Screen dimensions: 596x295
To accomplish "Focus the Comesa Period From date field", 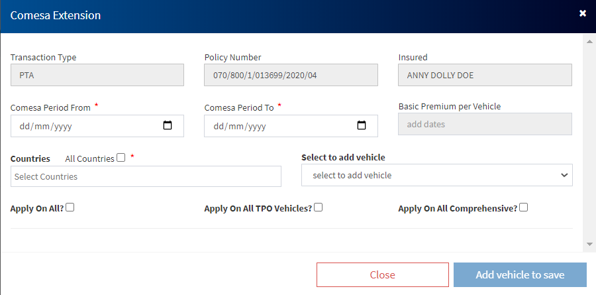I will (79, 126).
